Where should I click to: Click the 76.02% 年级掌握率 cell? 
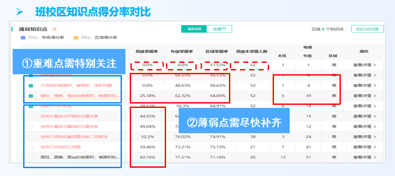click(x=183, y=137)
